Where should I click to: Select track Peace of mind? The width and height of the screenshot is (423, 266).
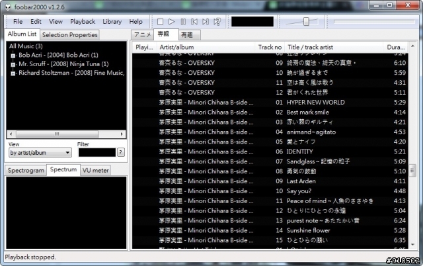(x=270, y=201)
